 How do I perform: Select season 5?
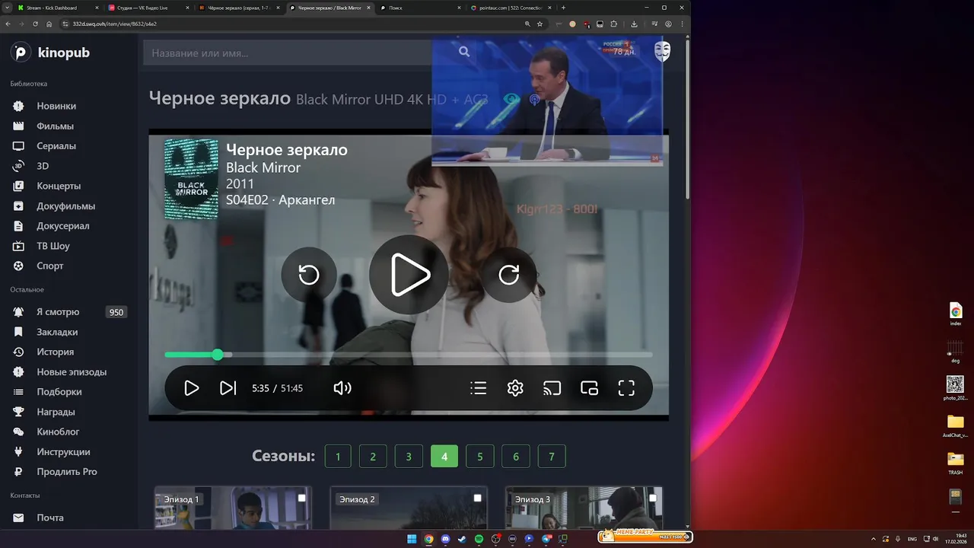(x=480, y=457)
